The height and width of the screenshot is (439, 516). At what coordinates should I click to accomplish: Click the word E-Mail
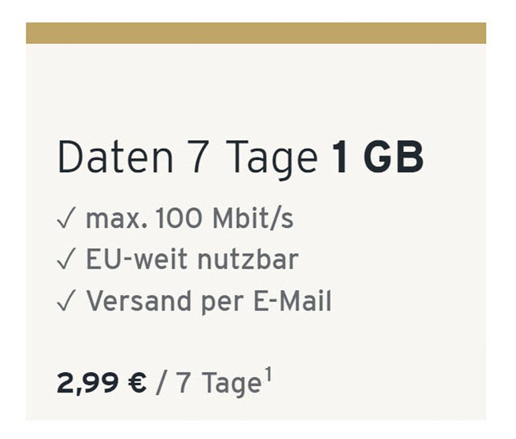point(292,300)
